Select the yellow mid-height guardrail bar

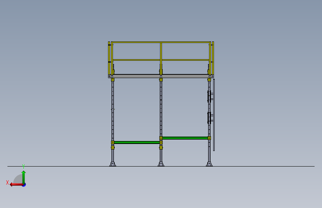point(161,60)
